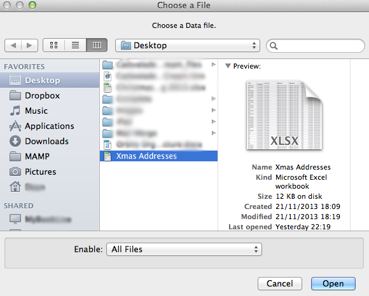
Task: Switch to list view mode
Action: tap(75, 45)
